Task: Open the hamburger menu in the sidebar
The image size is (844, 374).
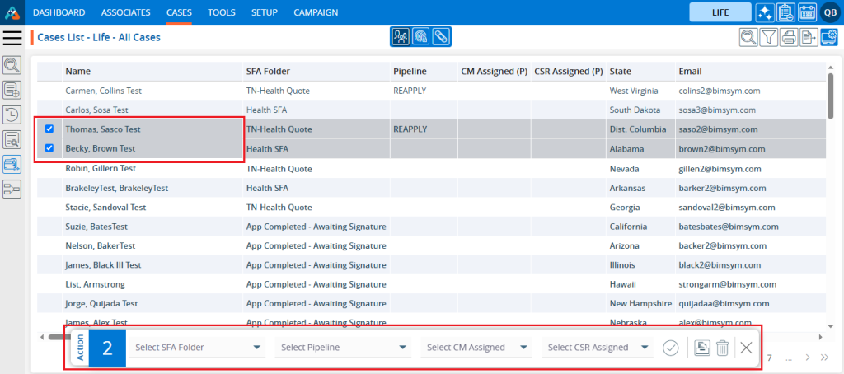Action: (x=12, y=37)
